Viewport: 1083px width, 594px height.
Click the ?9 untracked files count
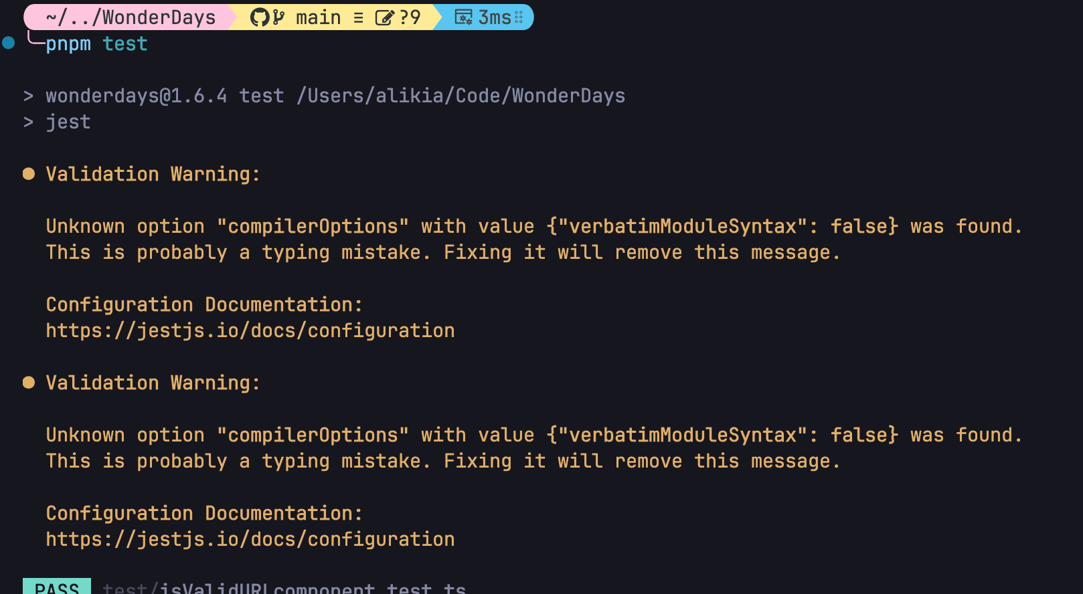(x=410, y=17)
